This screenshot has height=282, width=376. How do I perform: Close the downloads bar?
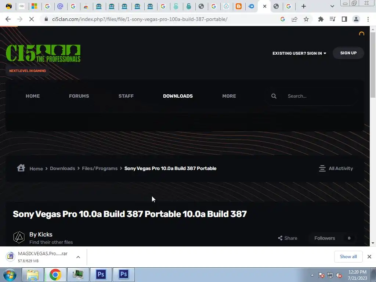[x=369, y=257]
